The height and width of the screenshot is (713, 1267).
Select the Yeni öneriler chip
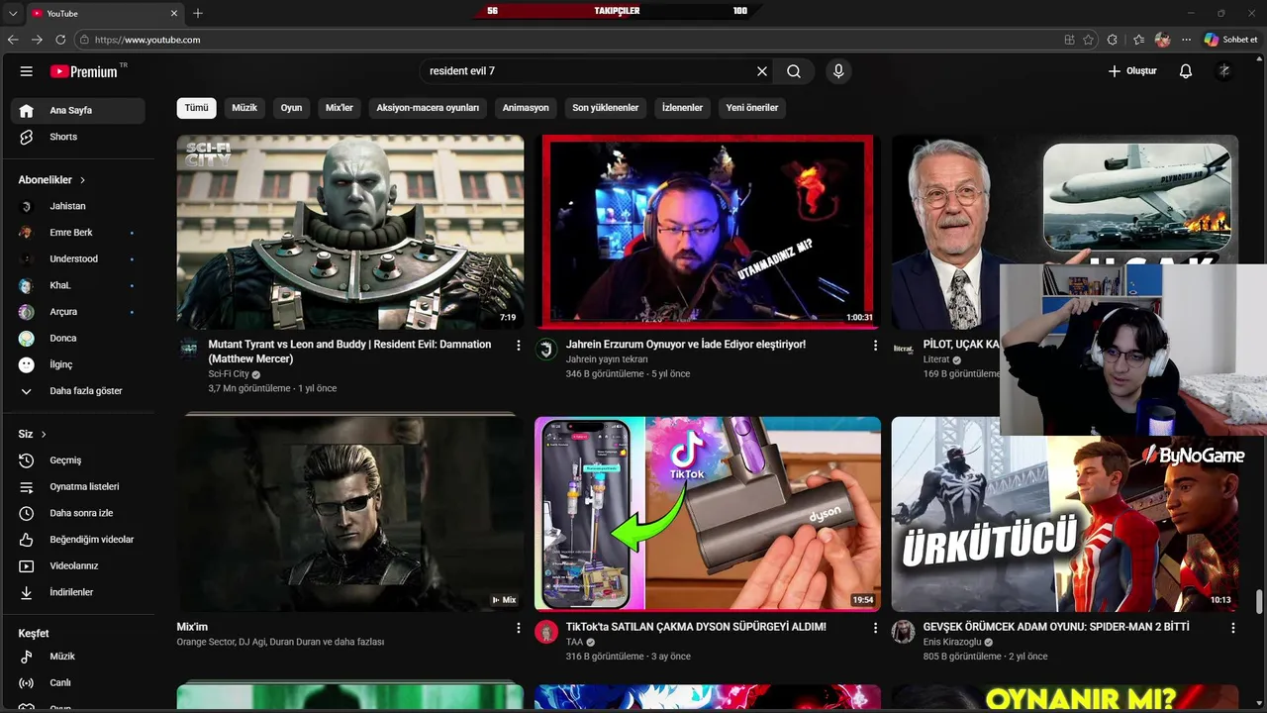[x=752, y=108]
